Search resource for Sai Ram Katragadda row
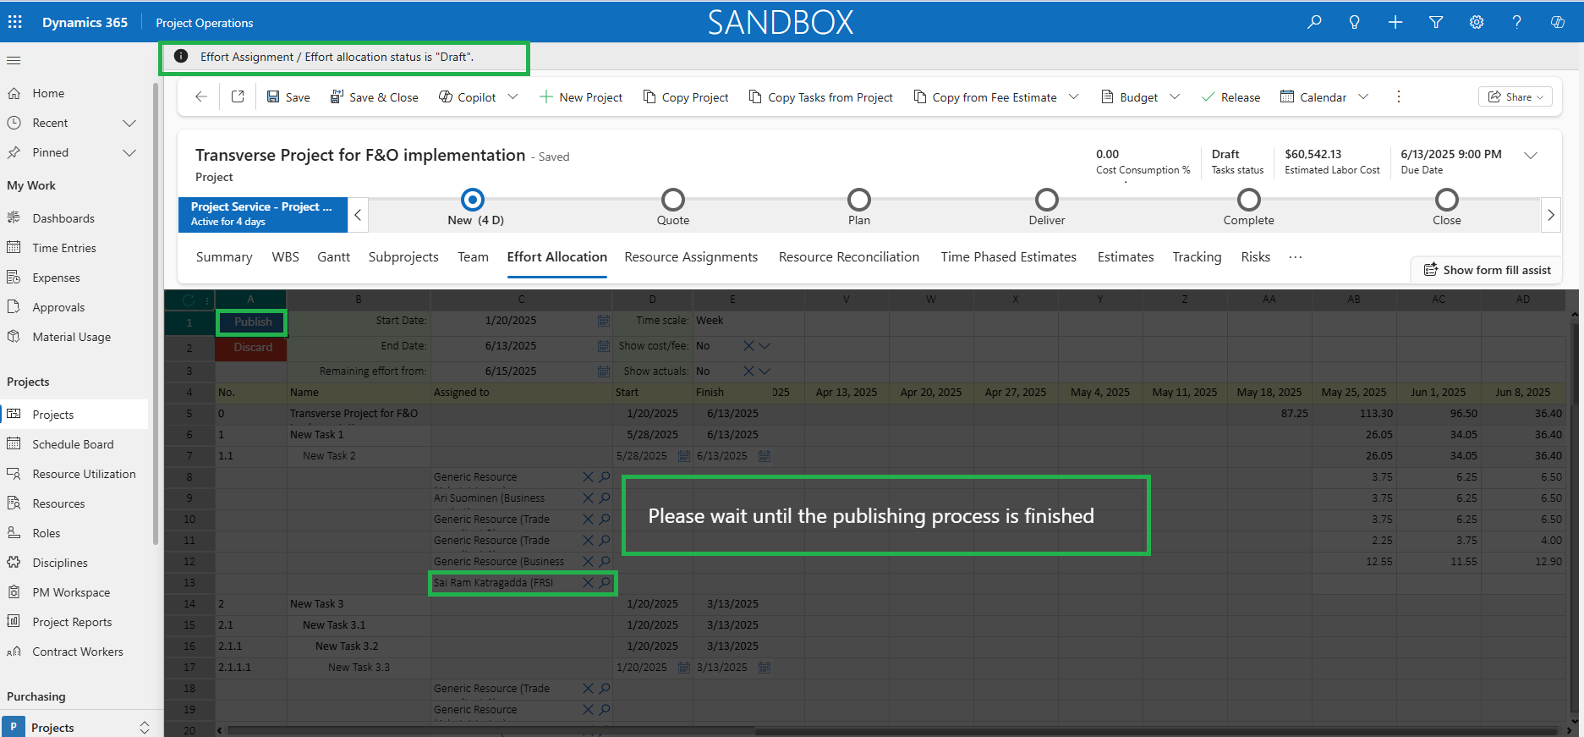The width and height of the screenshot is (1584, 737). click(605, 583)
